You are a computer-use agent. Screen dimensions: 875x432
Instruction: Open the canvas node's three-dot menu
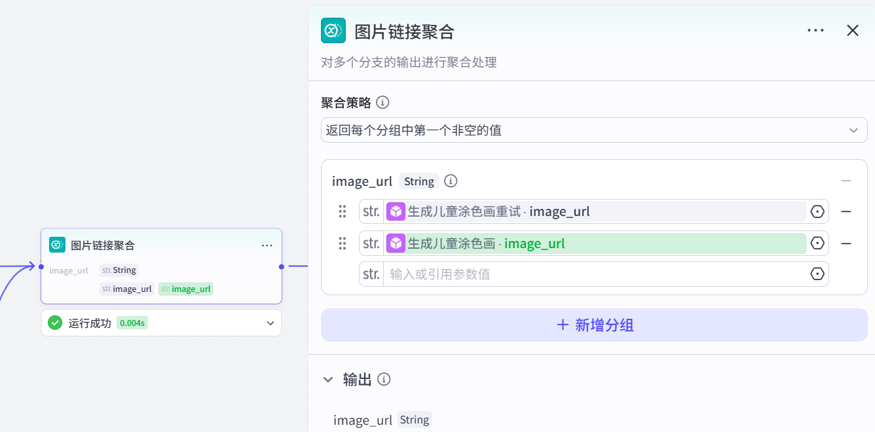click(267, 245)
